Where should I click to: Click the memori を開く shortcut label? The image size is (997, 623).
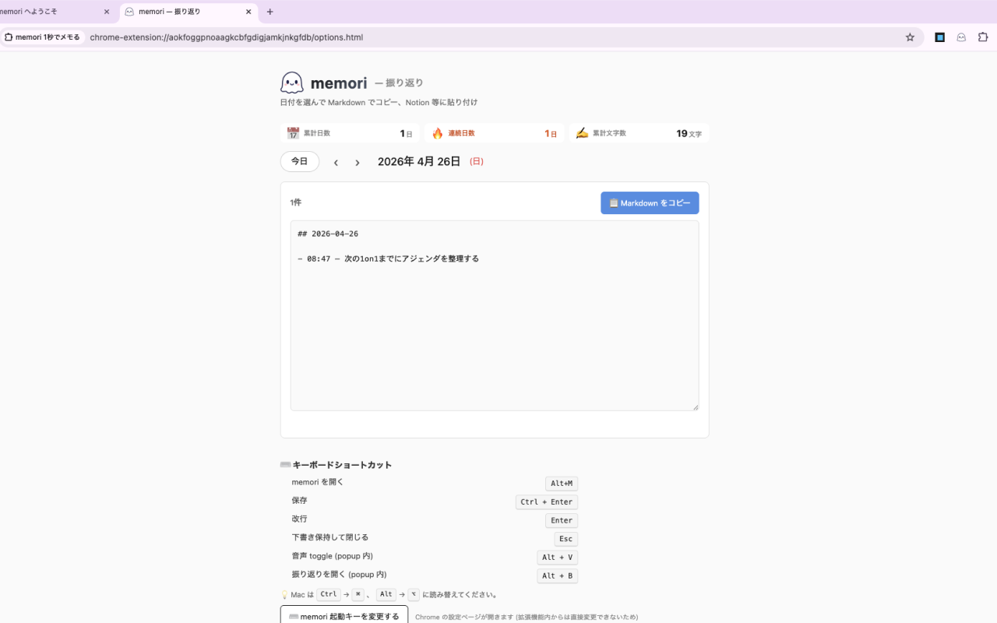point(318,482)
